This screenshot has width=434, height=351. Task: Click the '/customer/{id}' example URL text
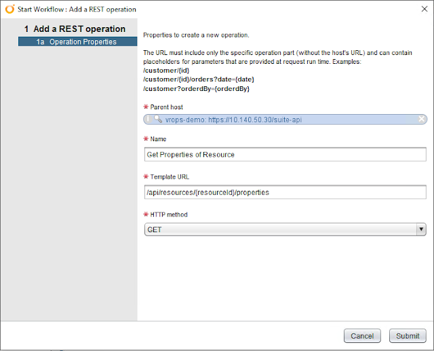tap(166, 70)
